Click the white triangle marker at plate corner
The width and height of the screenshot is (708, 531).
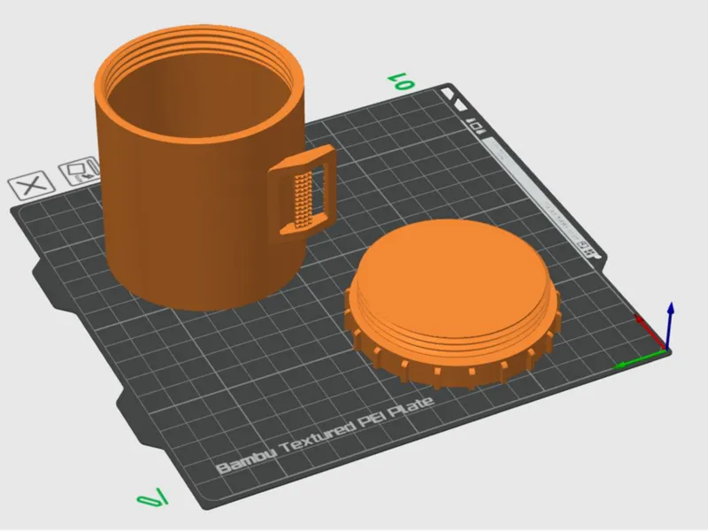tap(448, 94)
